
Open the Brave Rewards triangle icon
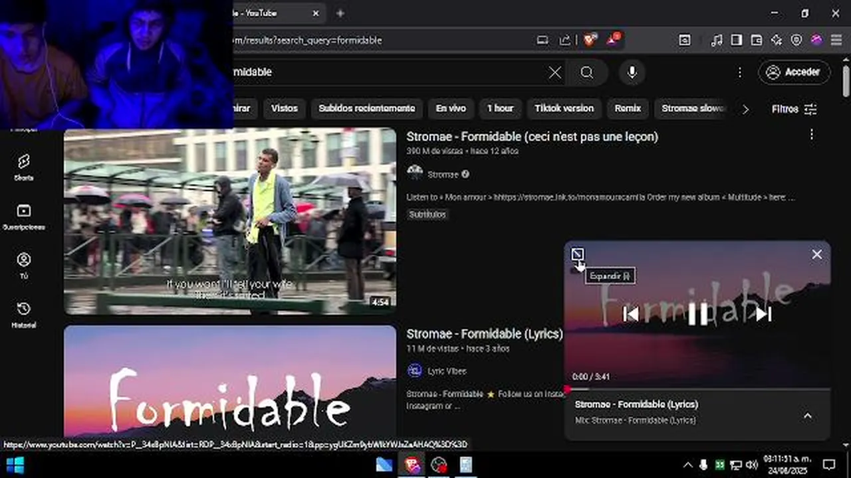[x=612, y=40]
